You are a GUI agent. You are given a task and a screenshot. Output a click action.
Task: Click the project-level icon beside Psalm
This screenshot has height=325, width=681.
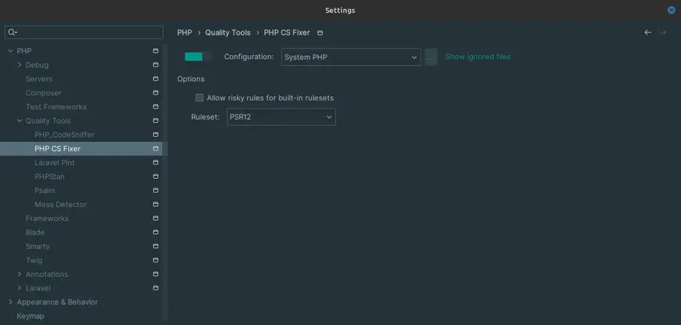pyautogui.click(x=155, y=191)
